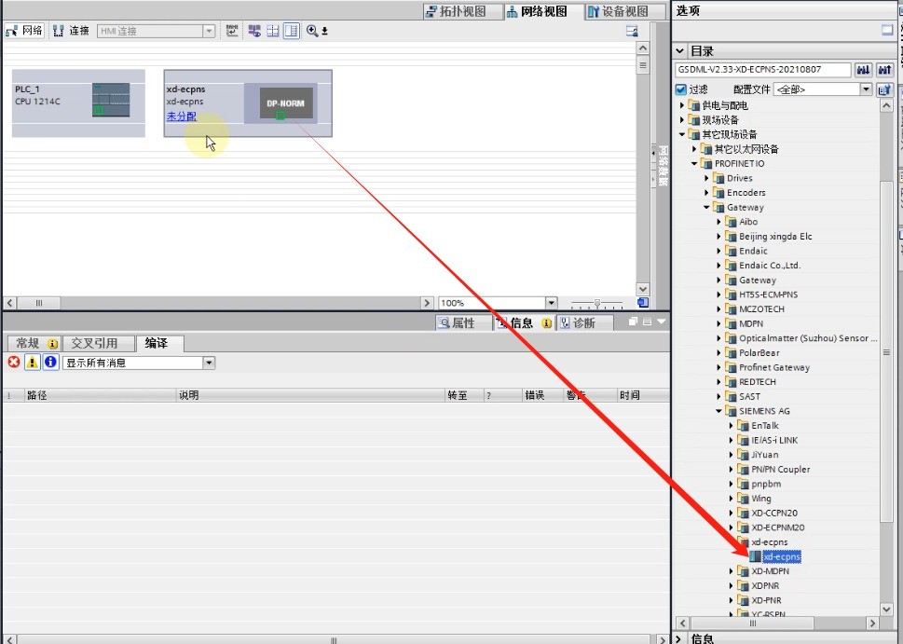The width and height of the screenshot is (903, 644).
Task: Click the search downward icon in the catalog
Action: click(x=863, y=70)
